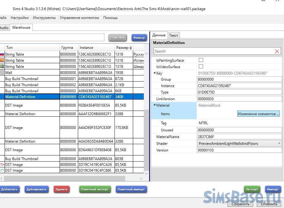Collapse the Key property group
Image resolution: width=284 pixels, height=208 pixels.
[x=155, y=73]
